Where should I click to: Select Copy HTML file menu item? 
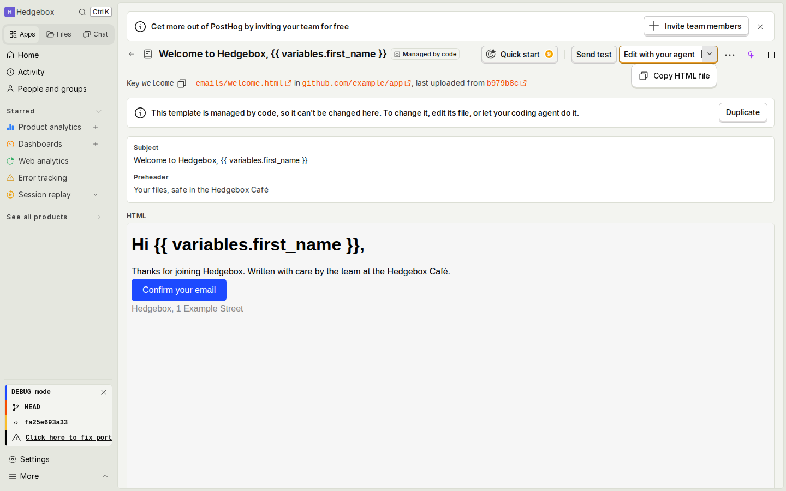click(674, 76)
